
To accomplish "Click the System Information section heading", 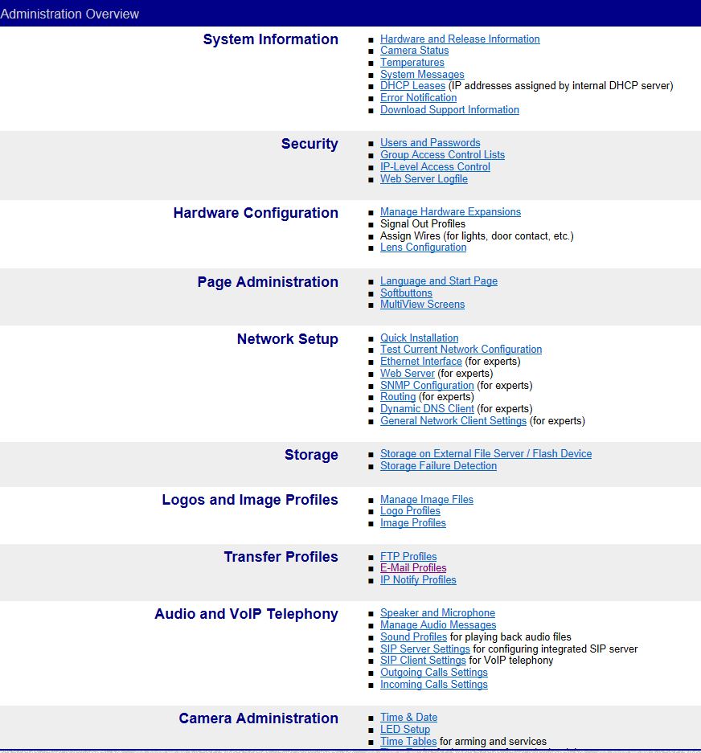I will (270, 39).
